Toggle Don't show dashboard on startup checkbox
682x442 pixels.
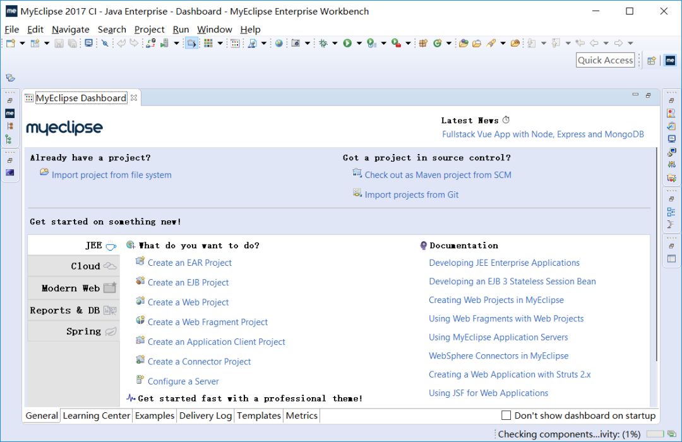click(x=506, y=415)
